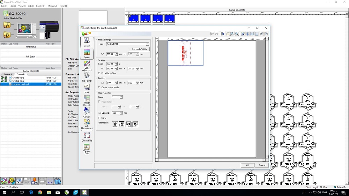Click the Queue A folder icon
The image size is (349, 196).
(x=7, y=25)
